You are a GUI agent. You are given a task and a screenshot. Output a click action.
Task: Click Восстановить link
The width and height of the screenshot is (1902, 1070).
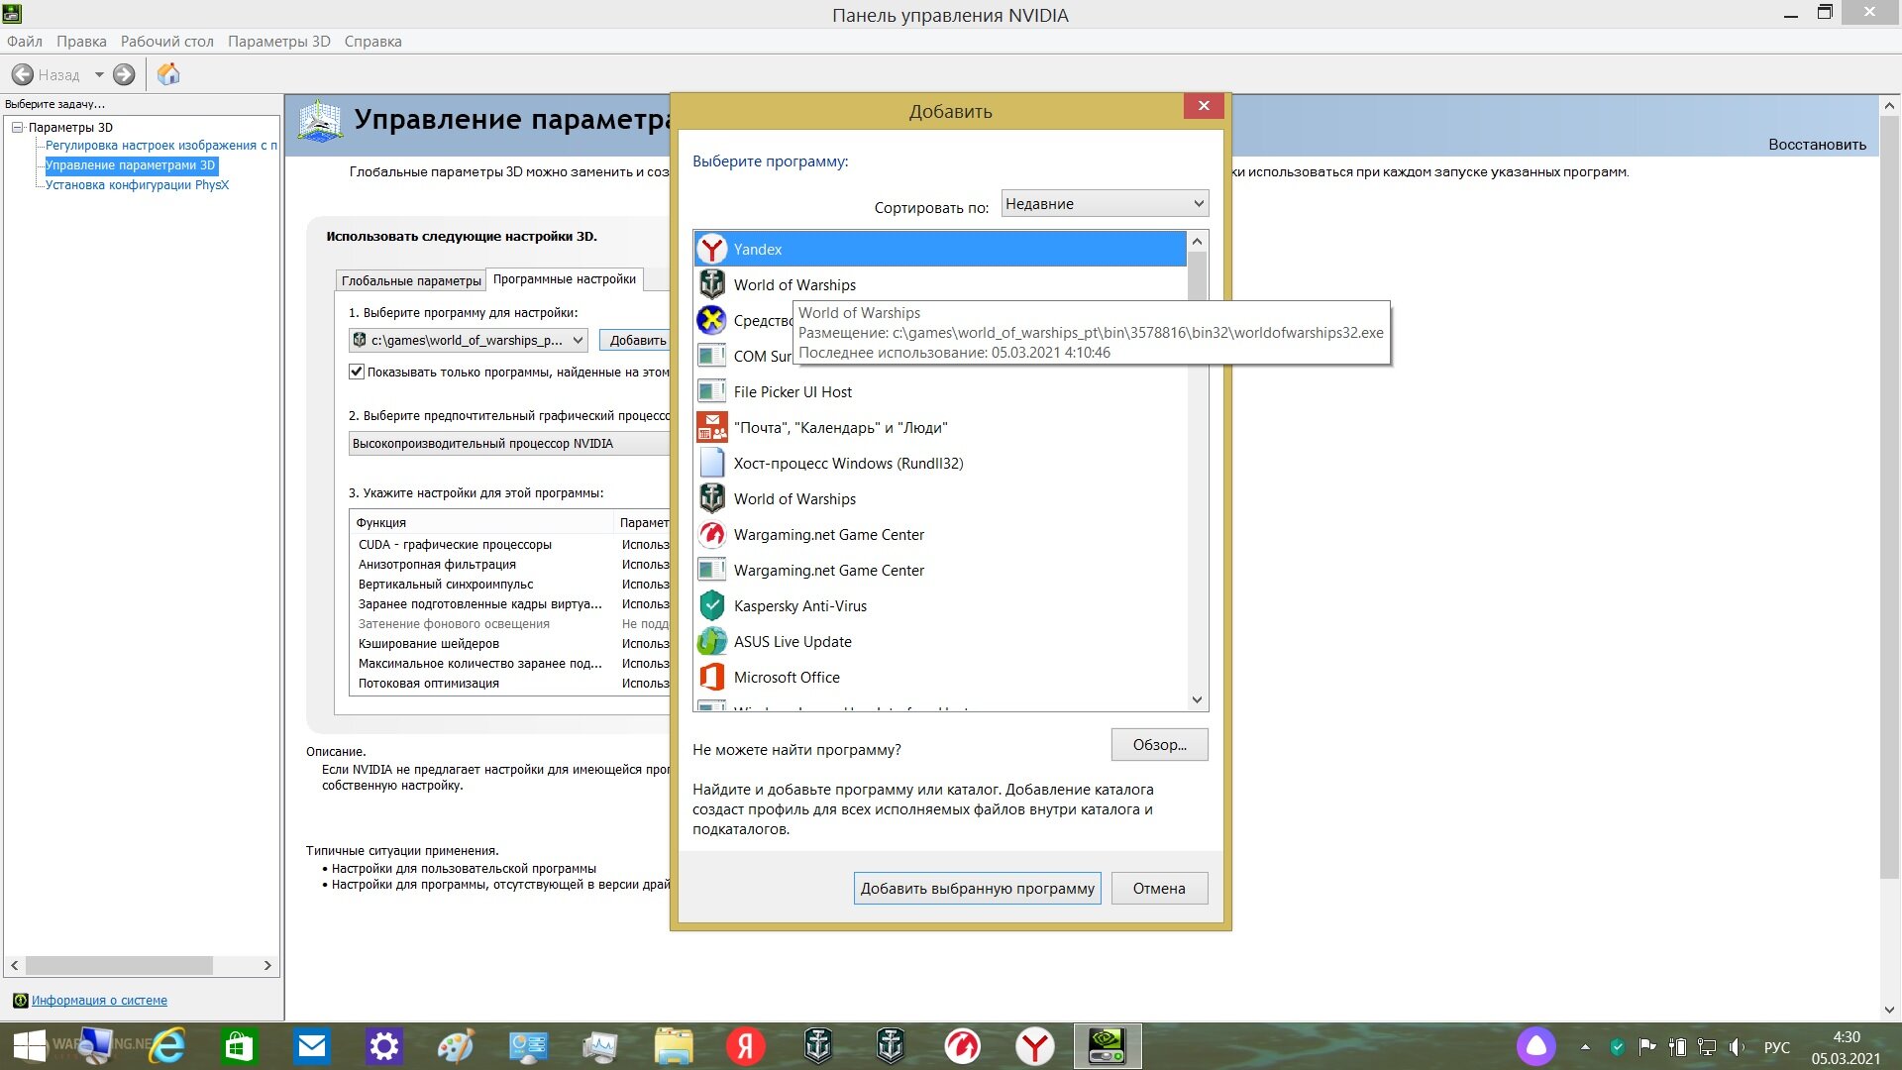(x=1817, y=144)
